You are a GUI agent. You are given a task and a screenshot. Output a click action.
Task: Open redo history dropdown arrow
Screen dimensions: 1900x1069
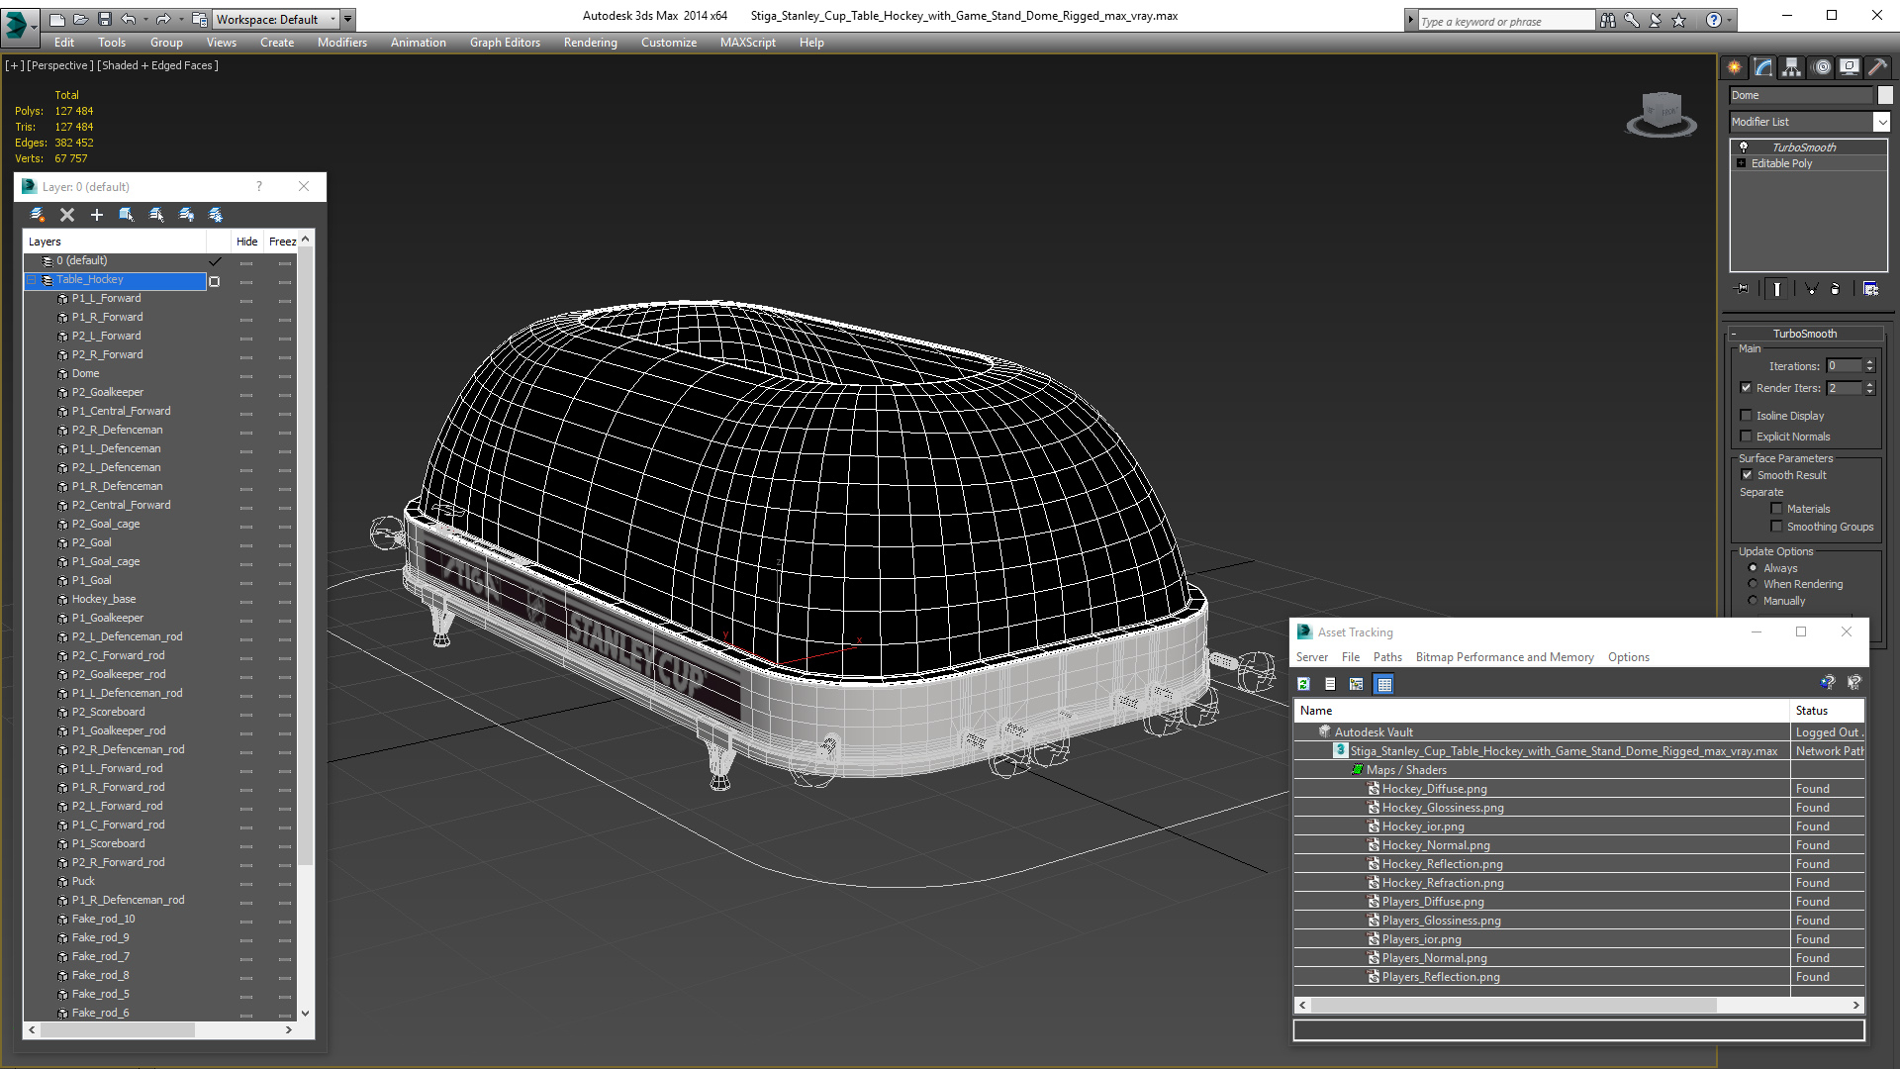[180, 19]
